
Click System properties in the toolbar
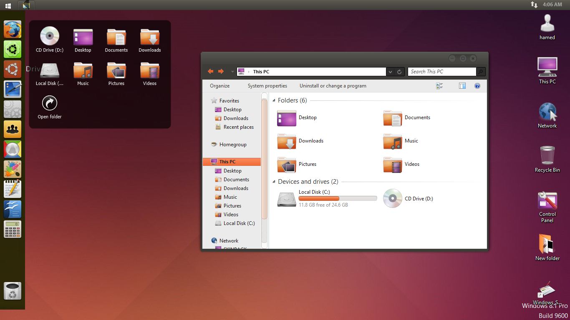(267, 86)
